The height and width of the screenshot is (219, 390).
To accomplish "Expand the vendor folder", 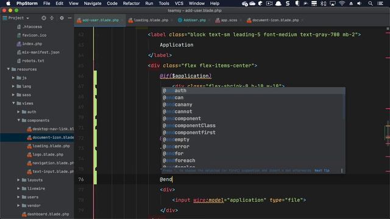I will tap(18, 206).
